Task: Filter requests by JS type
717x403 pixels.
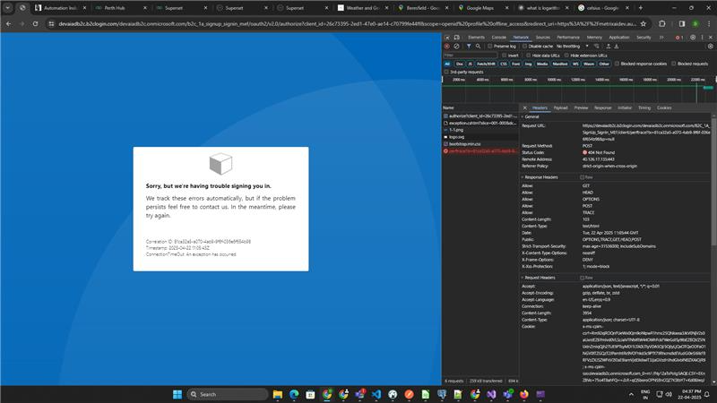Action: [470, 64]
